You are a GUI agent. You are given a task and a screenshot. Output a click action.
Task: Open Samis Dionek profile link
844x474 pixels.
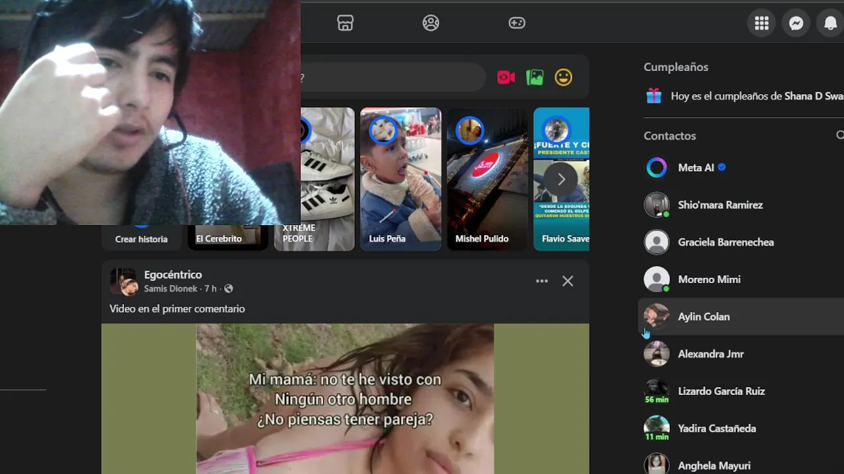[171, 289]
